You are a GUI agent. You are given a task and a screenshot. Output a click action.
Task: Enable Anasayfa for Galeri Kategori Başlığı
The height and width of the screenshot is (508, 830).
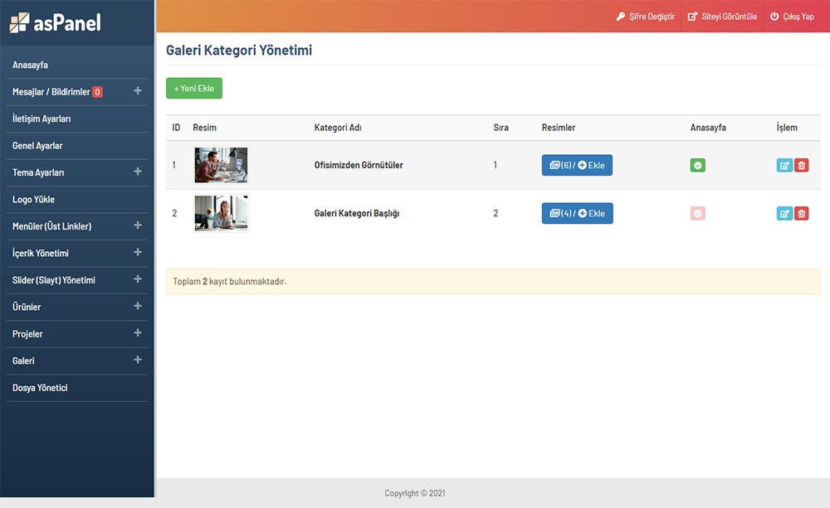point(697,214)
